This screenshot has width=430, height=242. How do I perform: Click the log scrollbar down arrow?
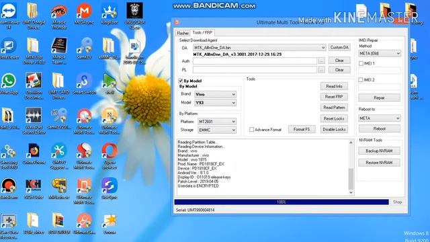pos(351,193)
